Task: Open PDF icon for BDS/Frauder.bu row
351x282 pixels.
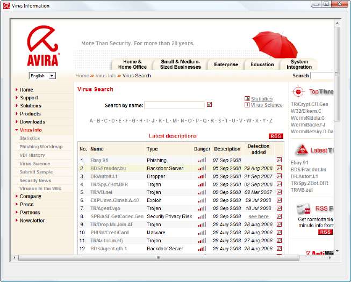Action: (x=279, y=168)
